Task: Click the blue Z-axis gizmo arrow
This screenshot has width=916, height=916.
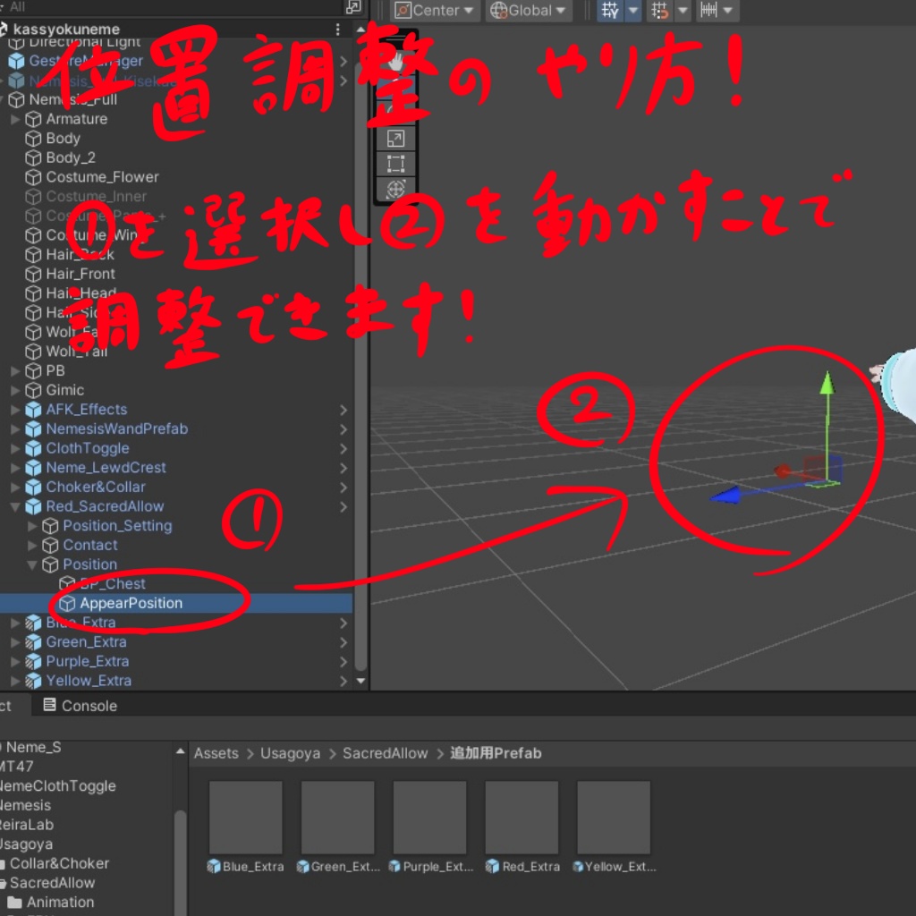Action: (725, 496)
